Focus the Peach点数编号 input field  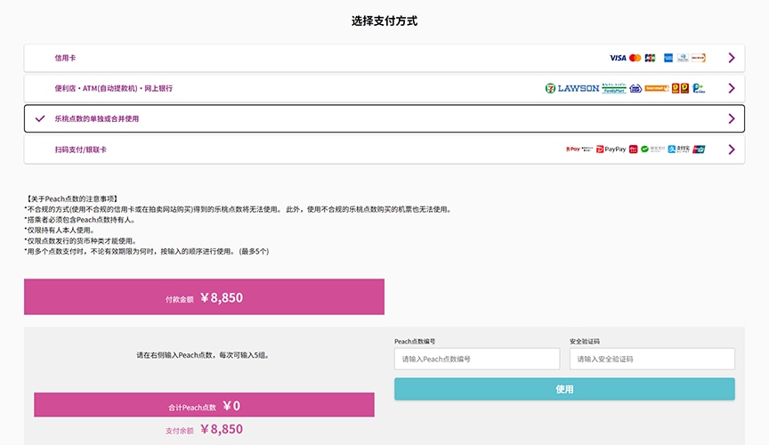coord(477,359)
